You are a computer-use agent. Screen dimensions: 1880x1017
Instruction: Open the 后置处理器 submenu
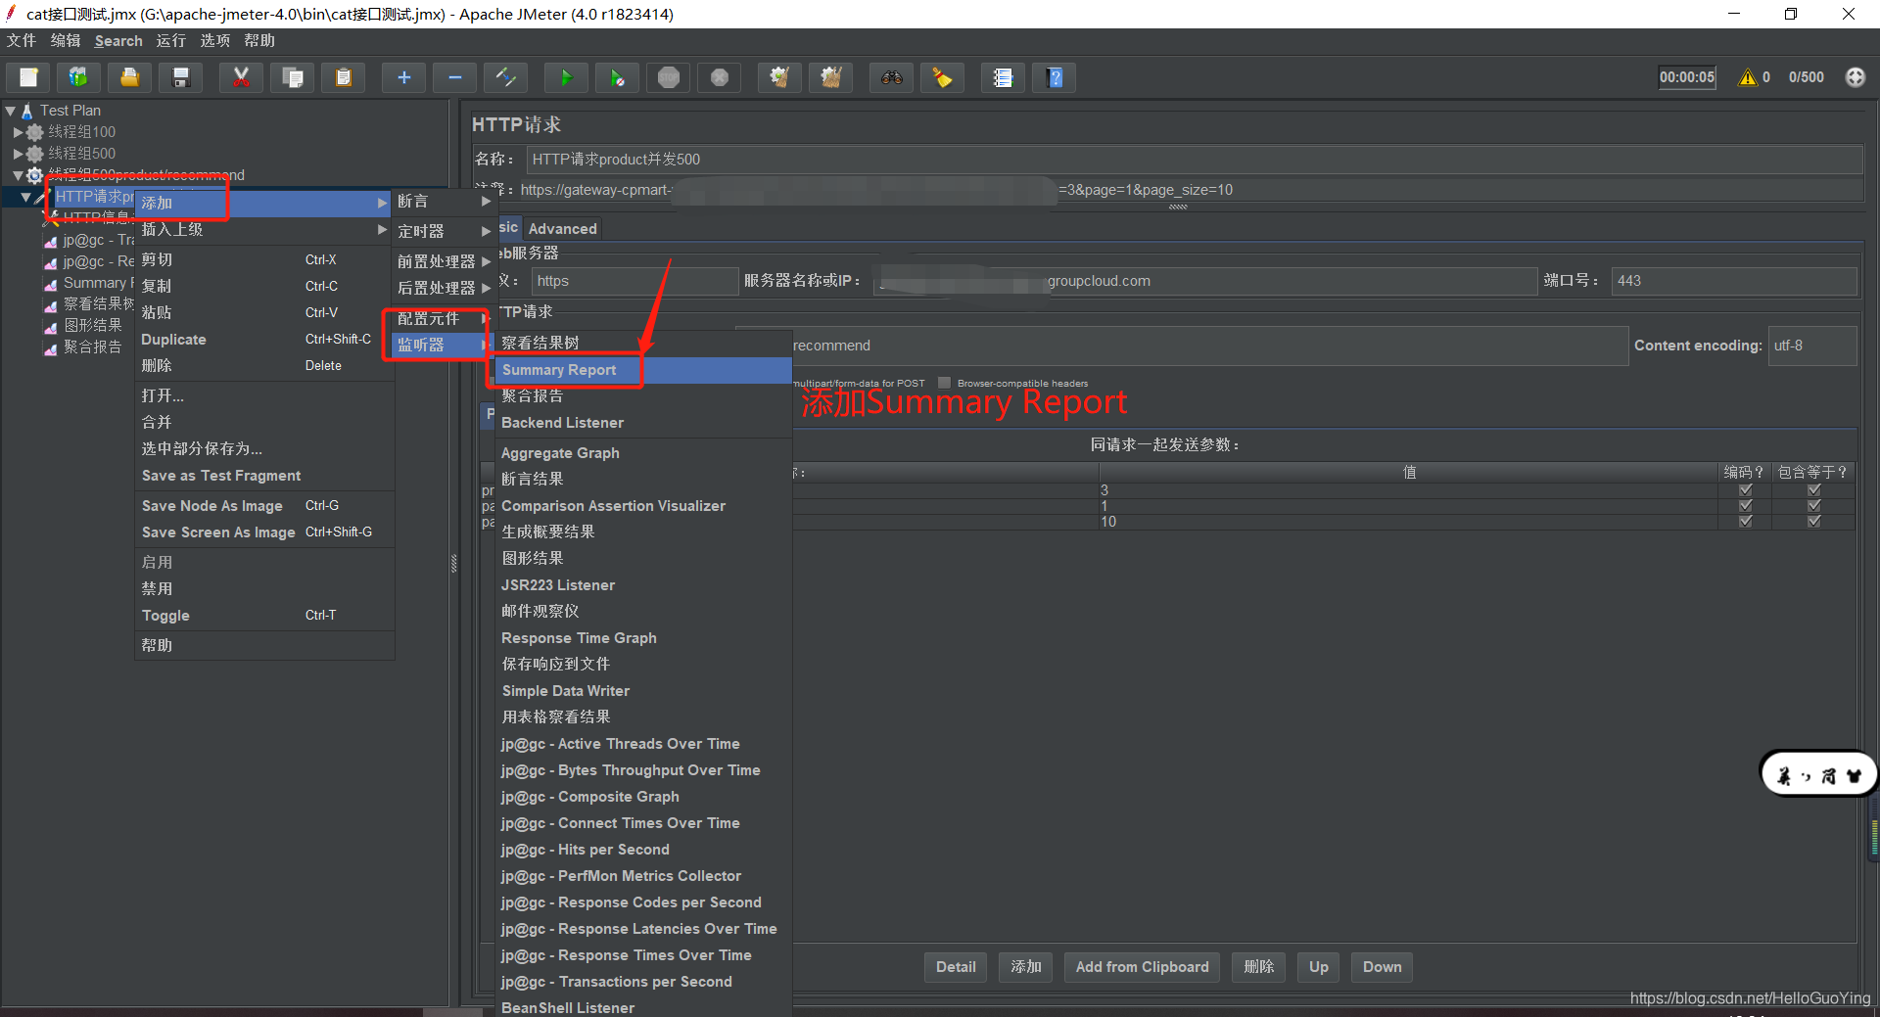[x=445, y=288]
